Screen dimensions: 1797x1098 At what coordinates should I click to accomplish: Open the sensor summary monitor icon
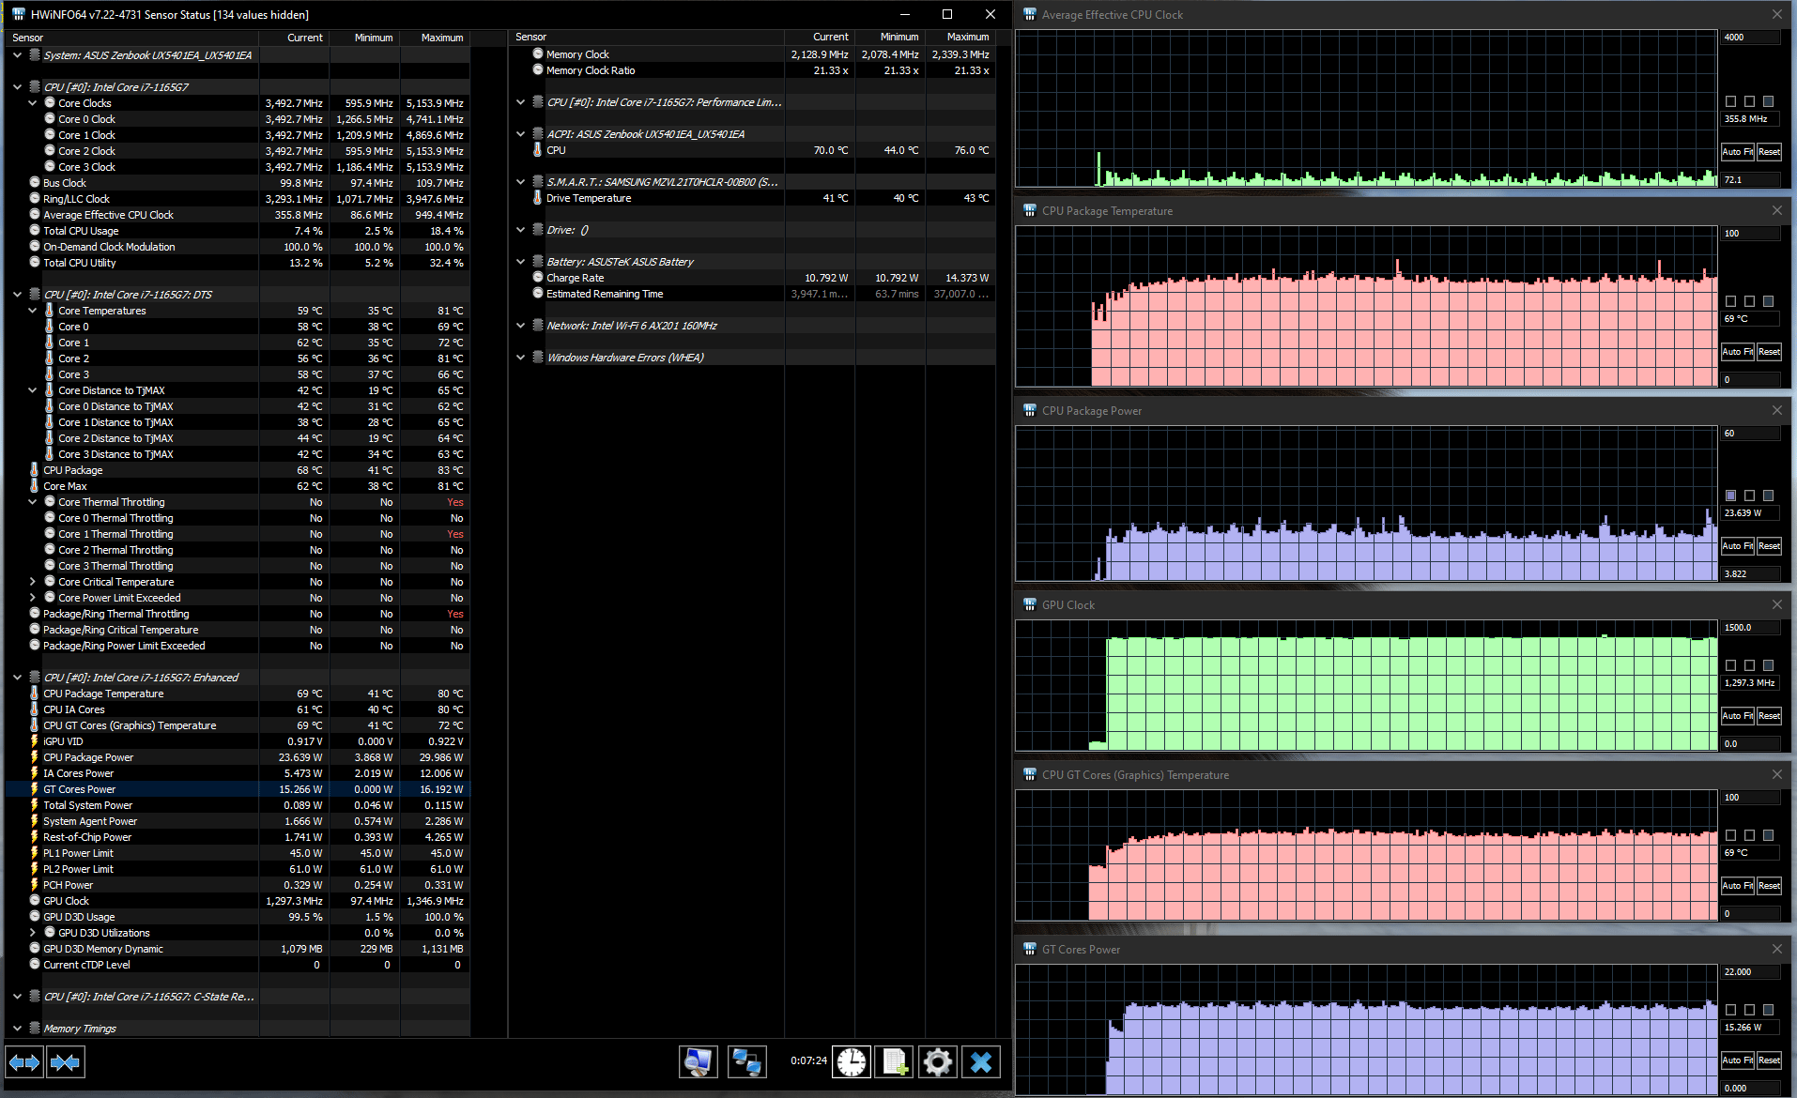tap(698, 1062)
